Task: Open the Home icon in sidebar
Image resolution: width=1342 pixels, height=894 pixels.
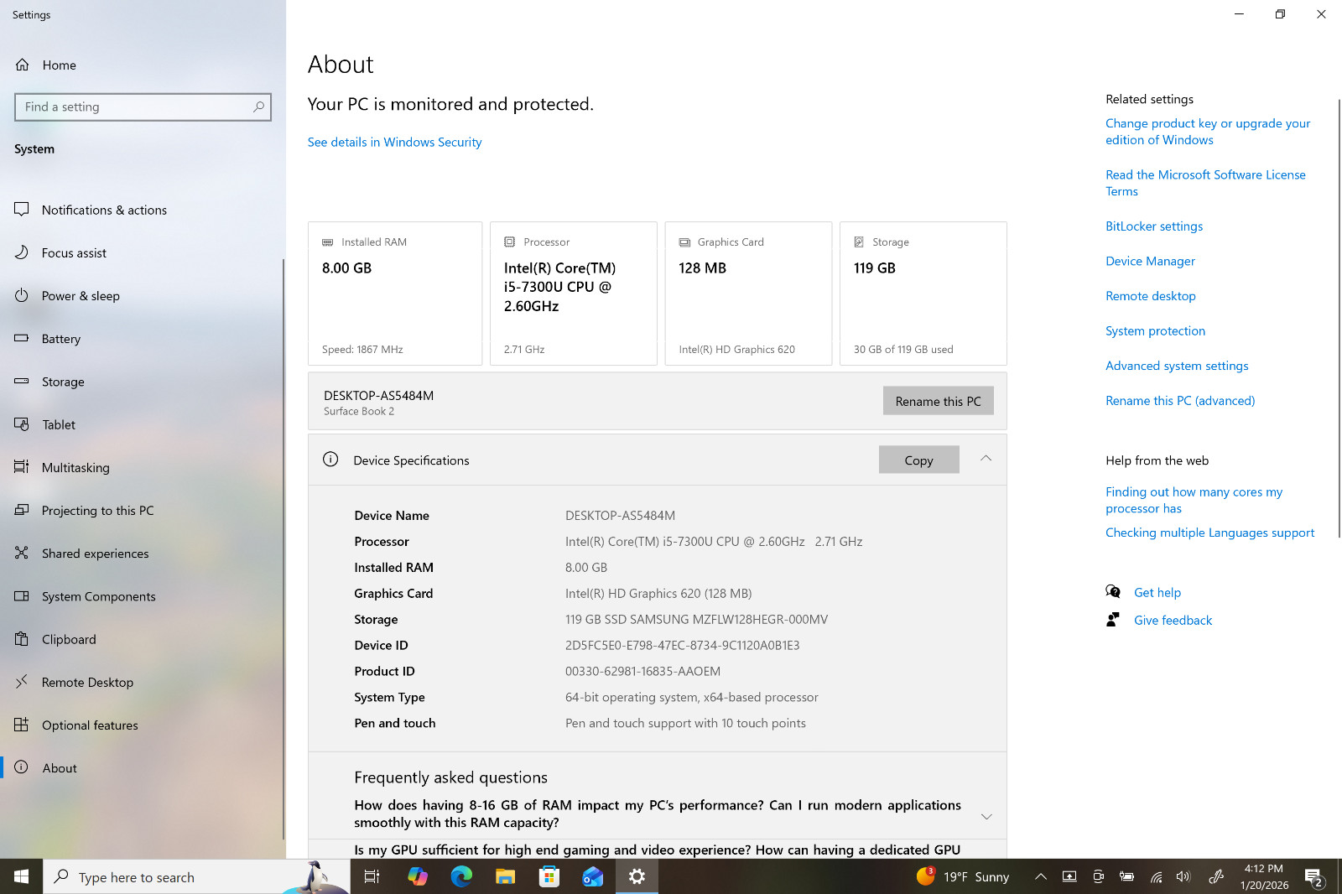Action: [x=23, y=65]
